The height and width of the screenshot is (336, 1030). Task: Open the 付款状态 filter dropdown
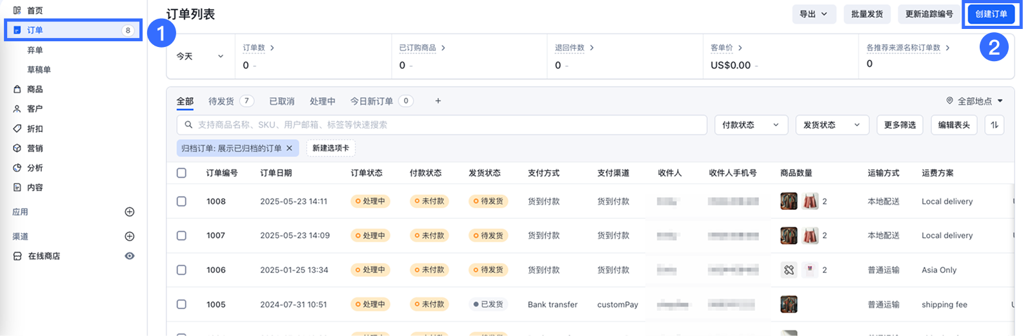(x=751, y=125)
